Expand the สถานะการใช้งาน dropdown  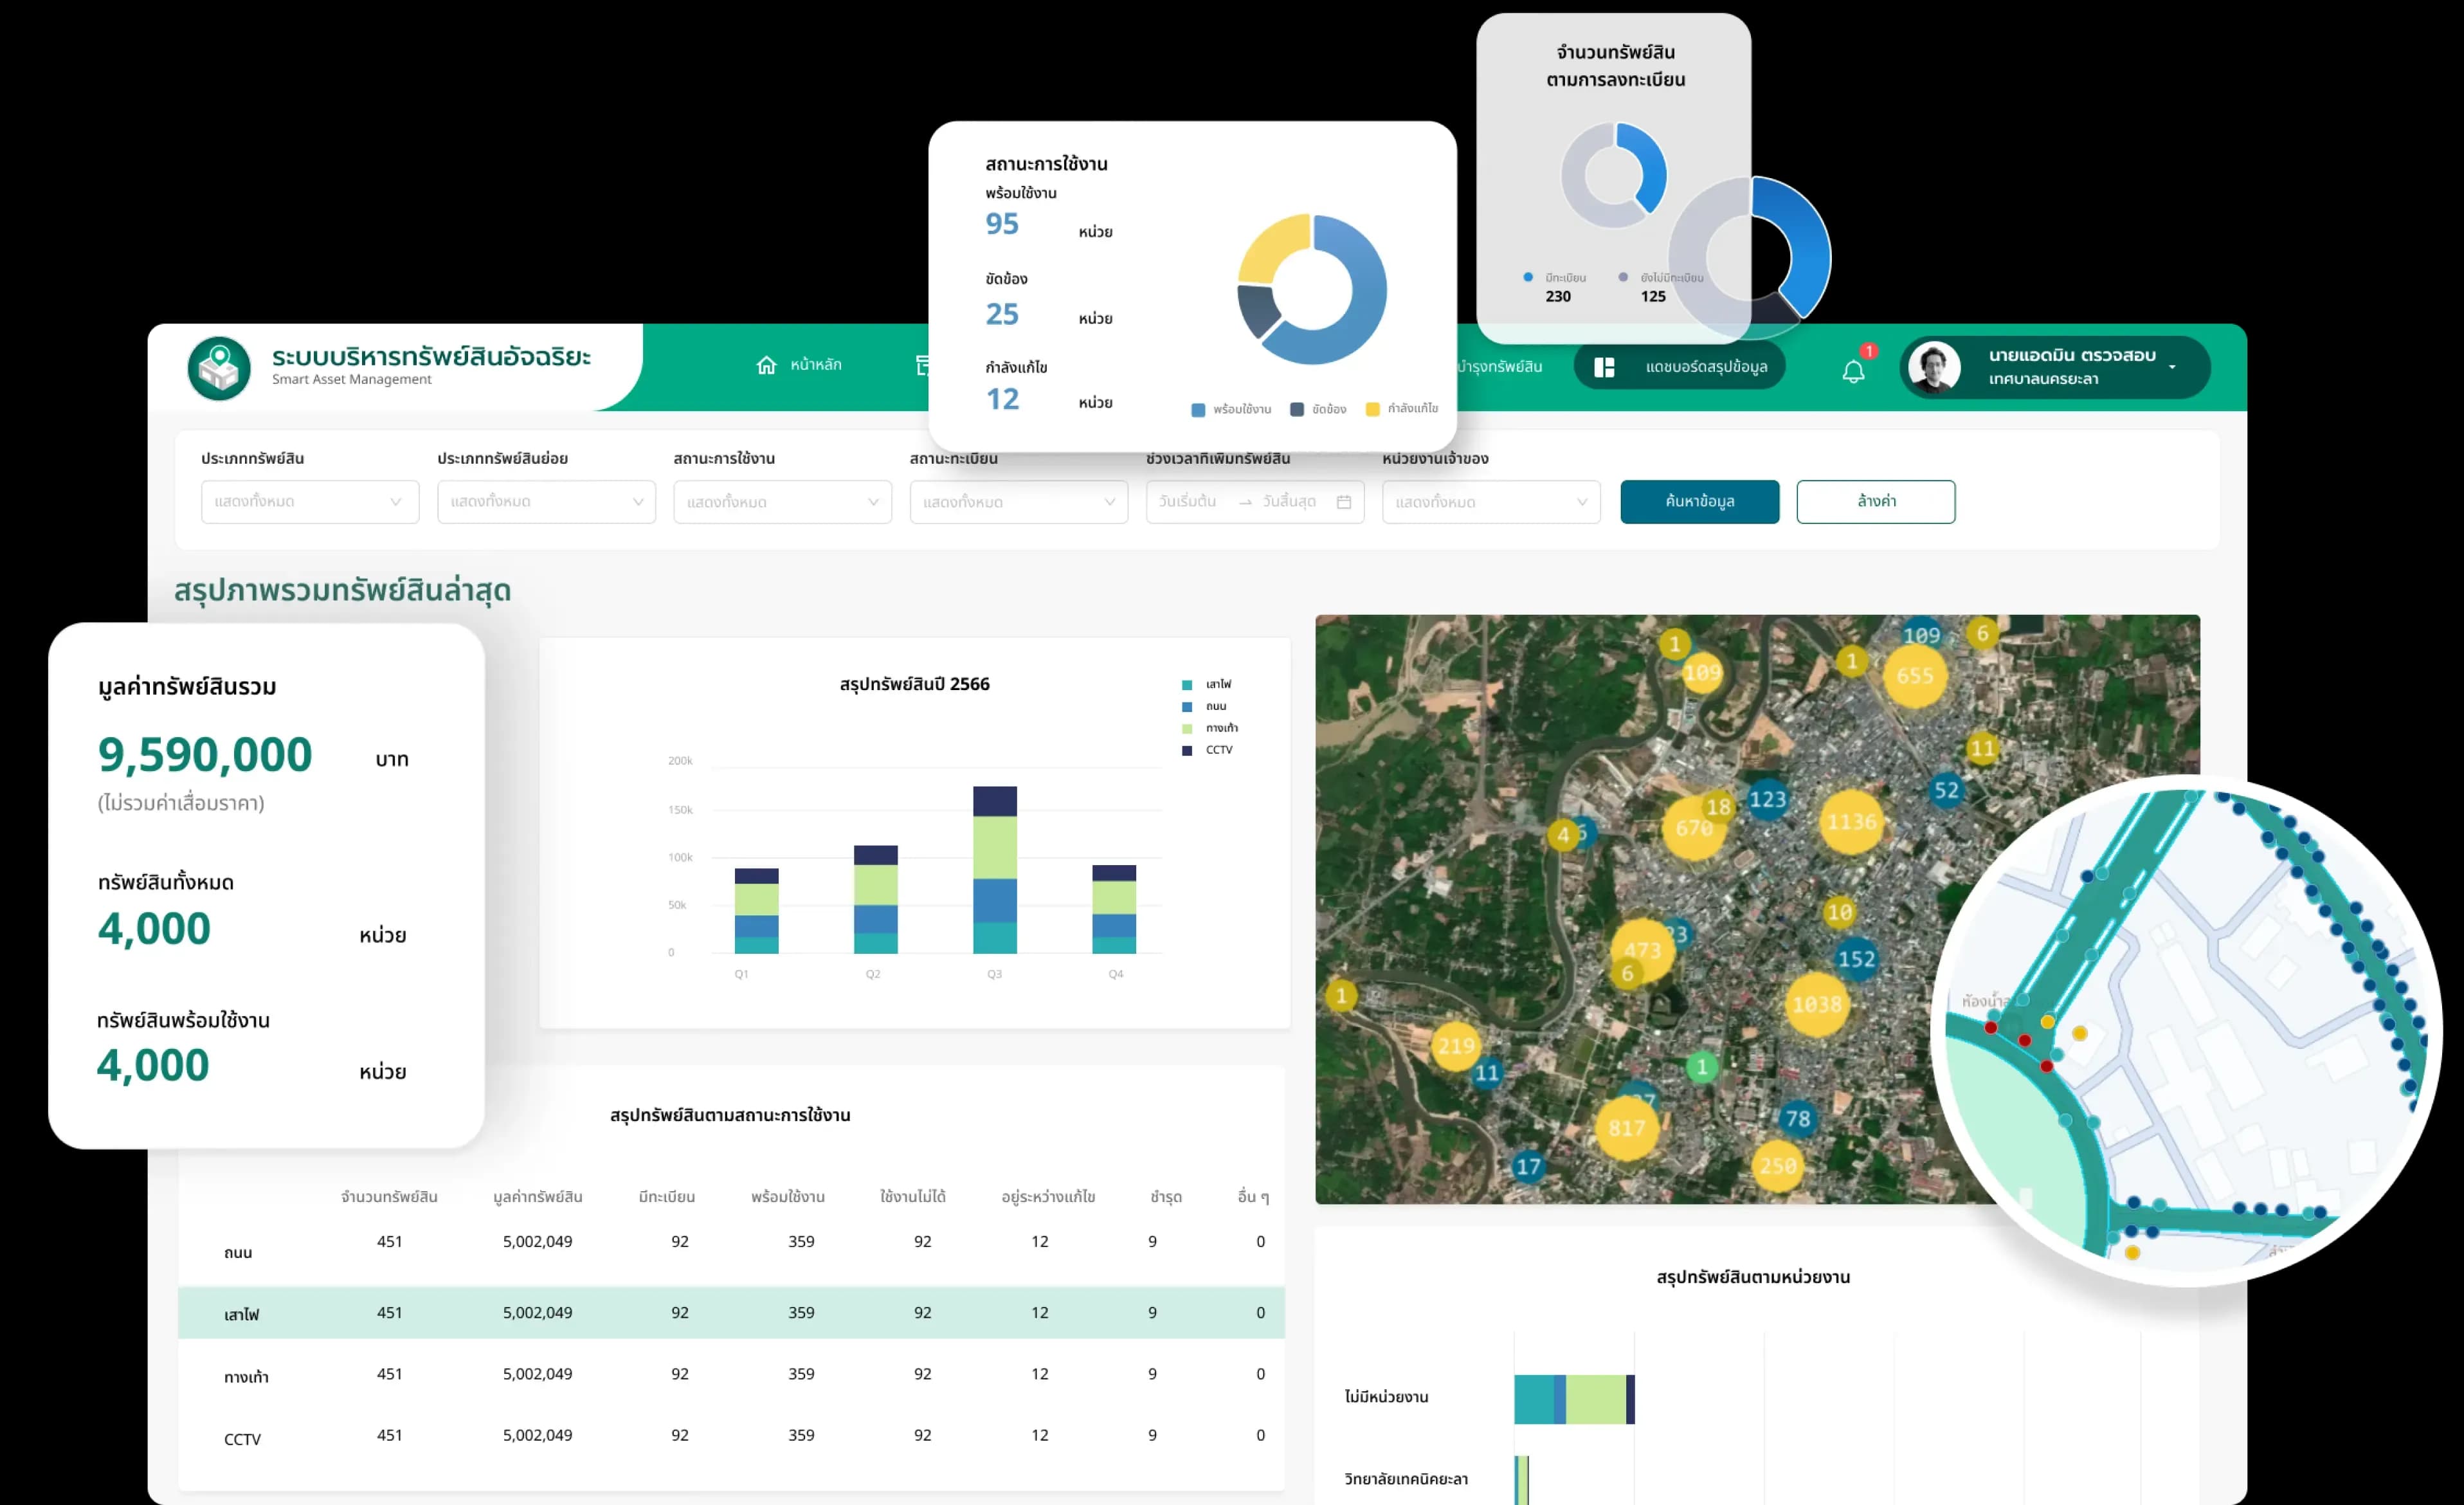pyautogui.click(x=782, y=502)
